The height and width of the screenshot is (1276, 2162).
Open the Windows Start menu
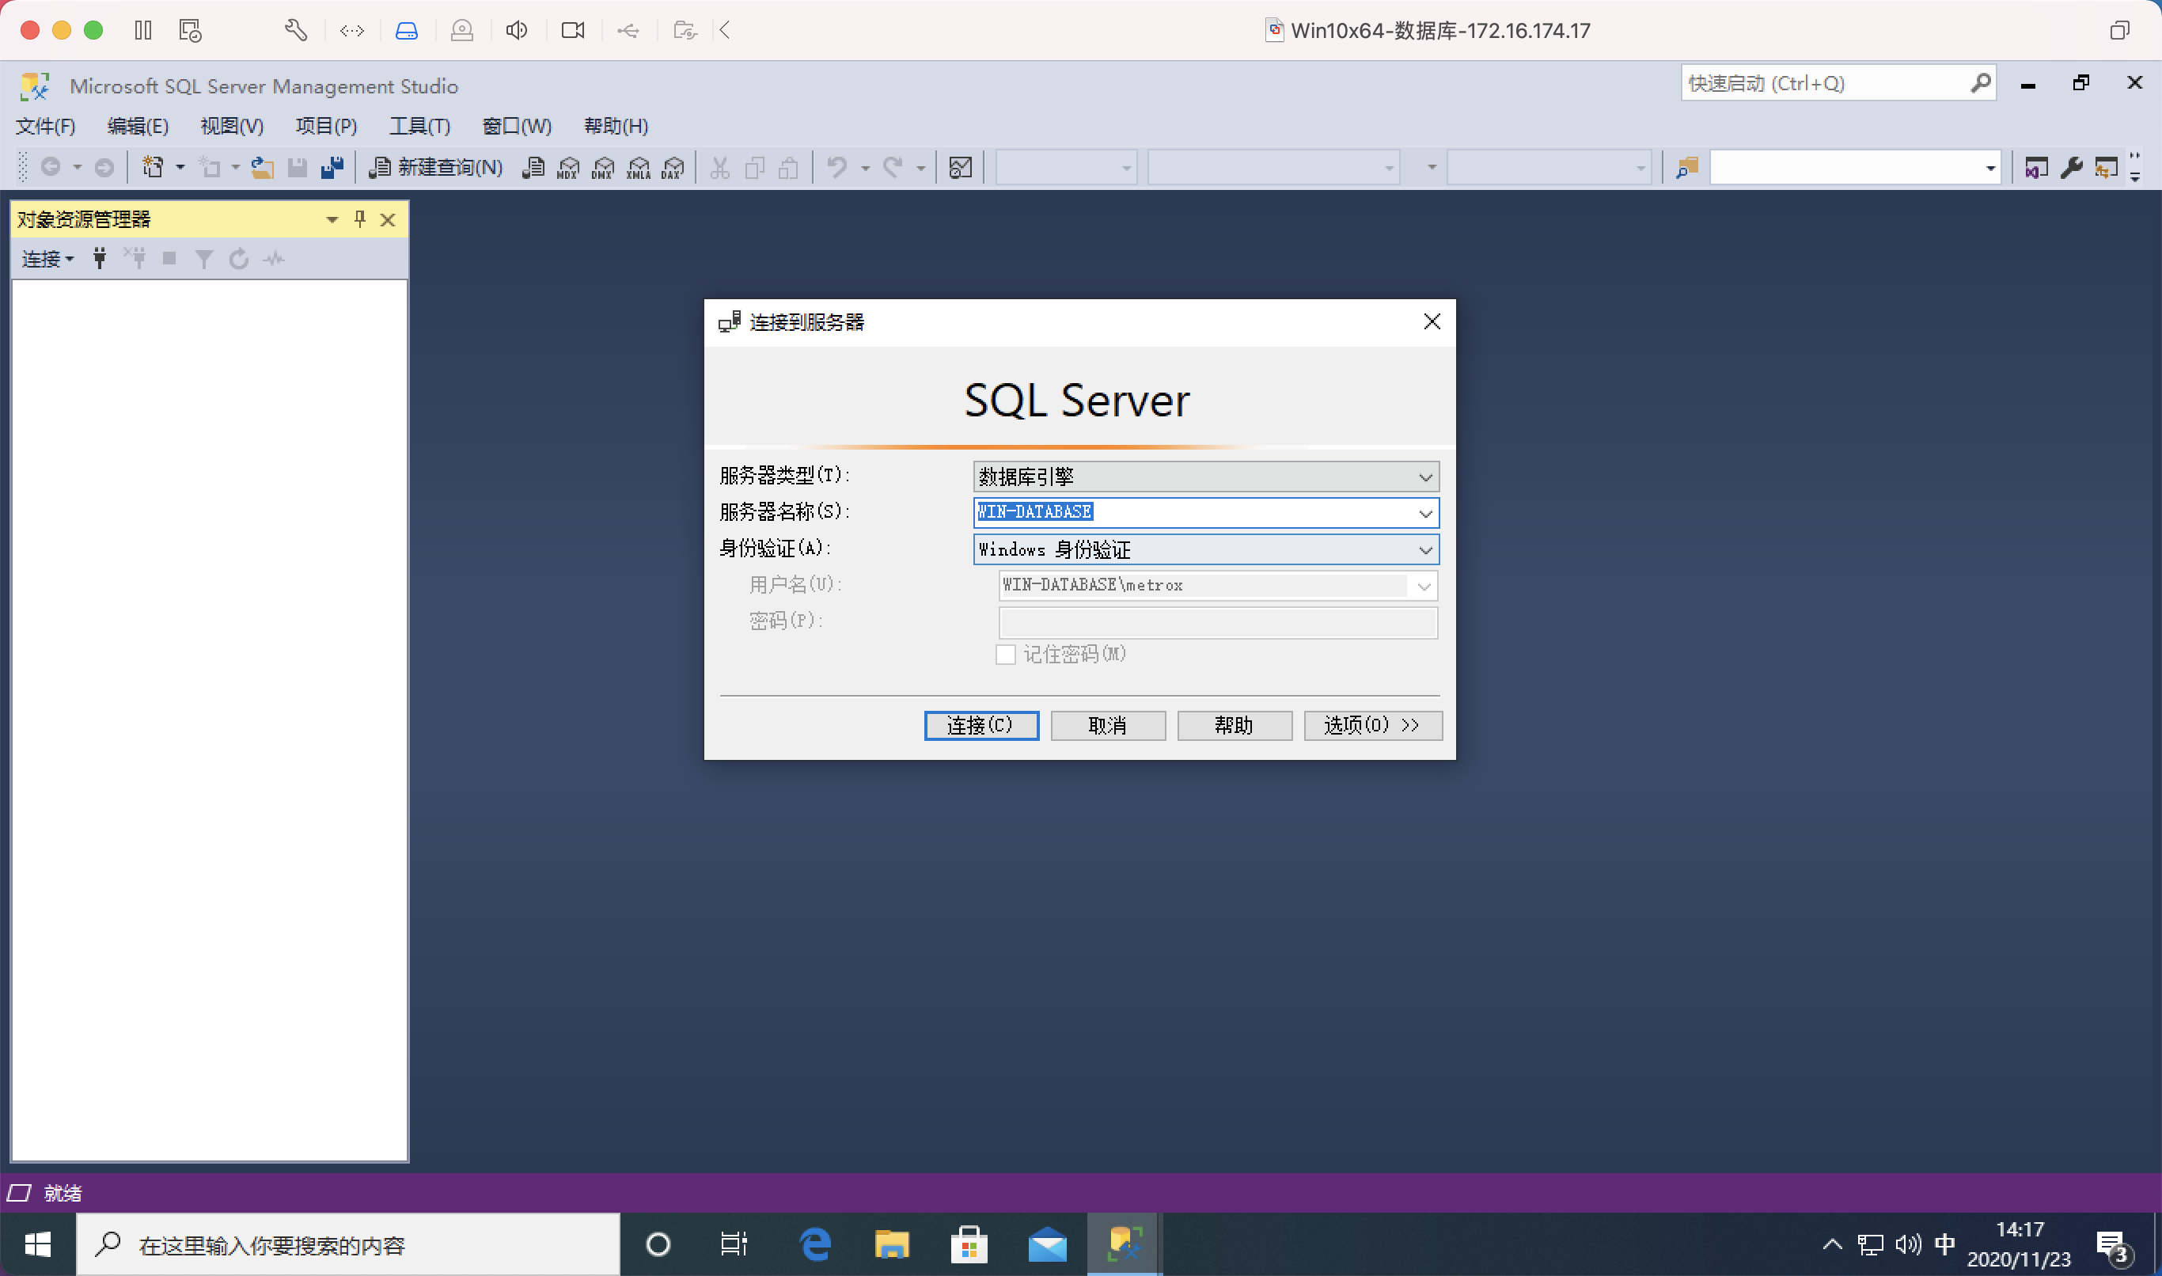(x=38, y=1244)
